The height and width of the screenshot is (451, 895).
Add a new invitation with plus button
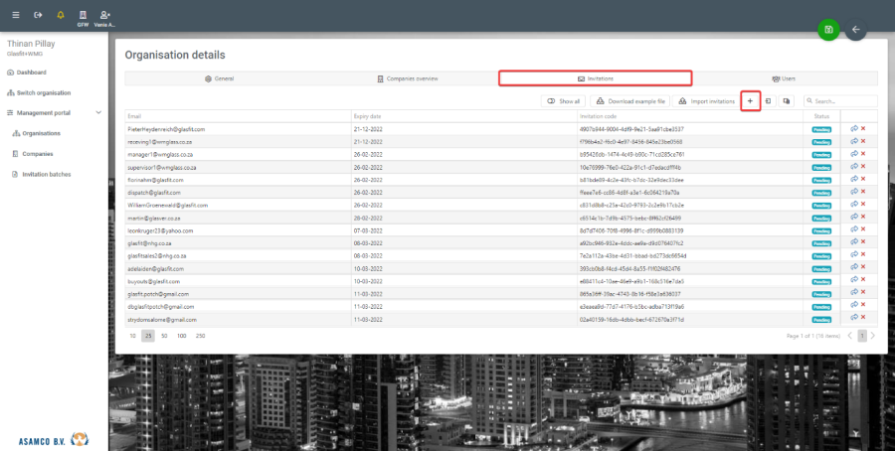coord(751,101)
